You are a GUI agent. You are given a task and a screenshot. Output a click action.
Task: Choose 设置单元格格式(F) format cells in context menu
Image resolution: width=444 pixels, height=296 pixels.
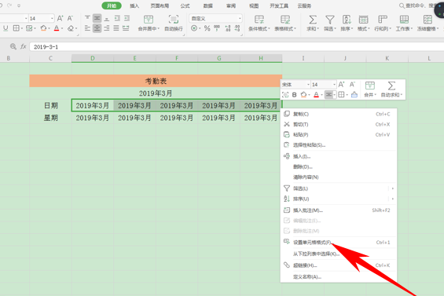(339, 243)
